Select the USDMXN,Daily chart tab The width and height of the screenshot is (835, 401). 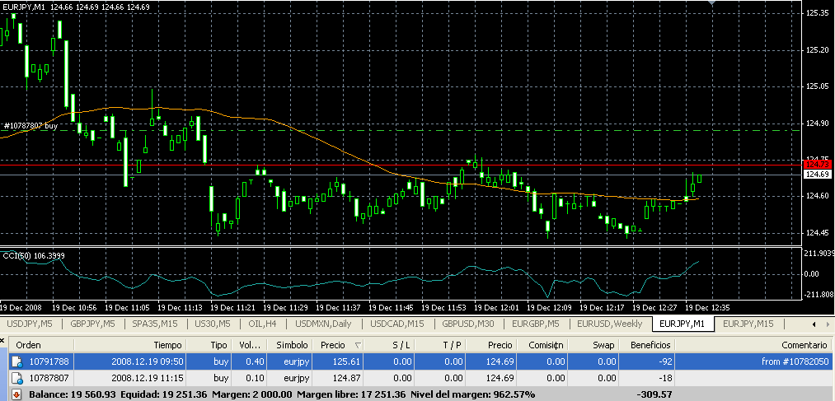(323, 324)
